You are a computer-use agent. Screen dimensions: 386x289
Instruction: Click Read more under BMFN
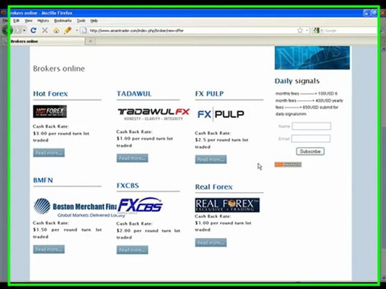49,249
